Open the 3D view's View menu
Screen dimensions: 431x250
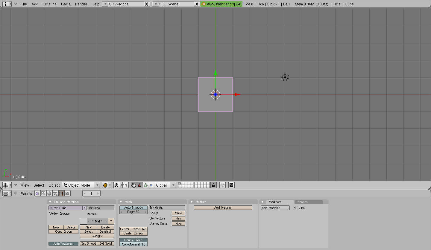(x=25, y=185)
